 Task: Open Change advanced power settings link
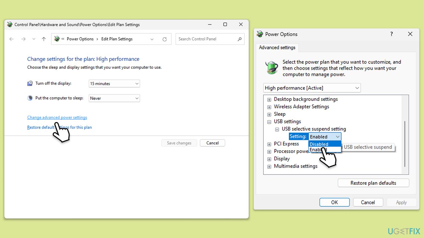tap(57, 117)
